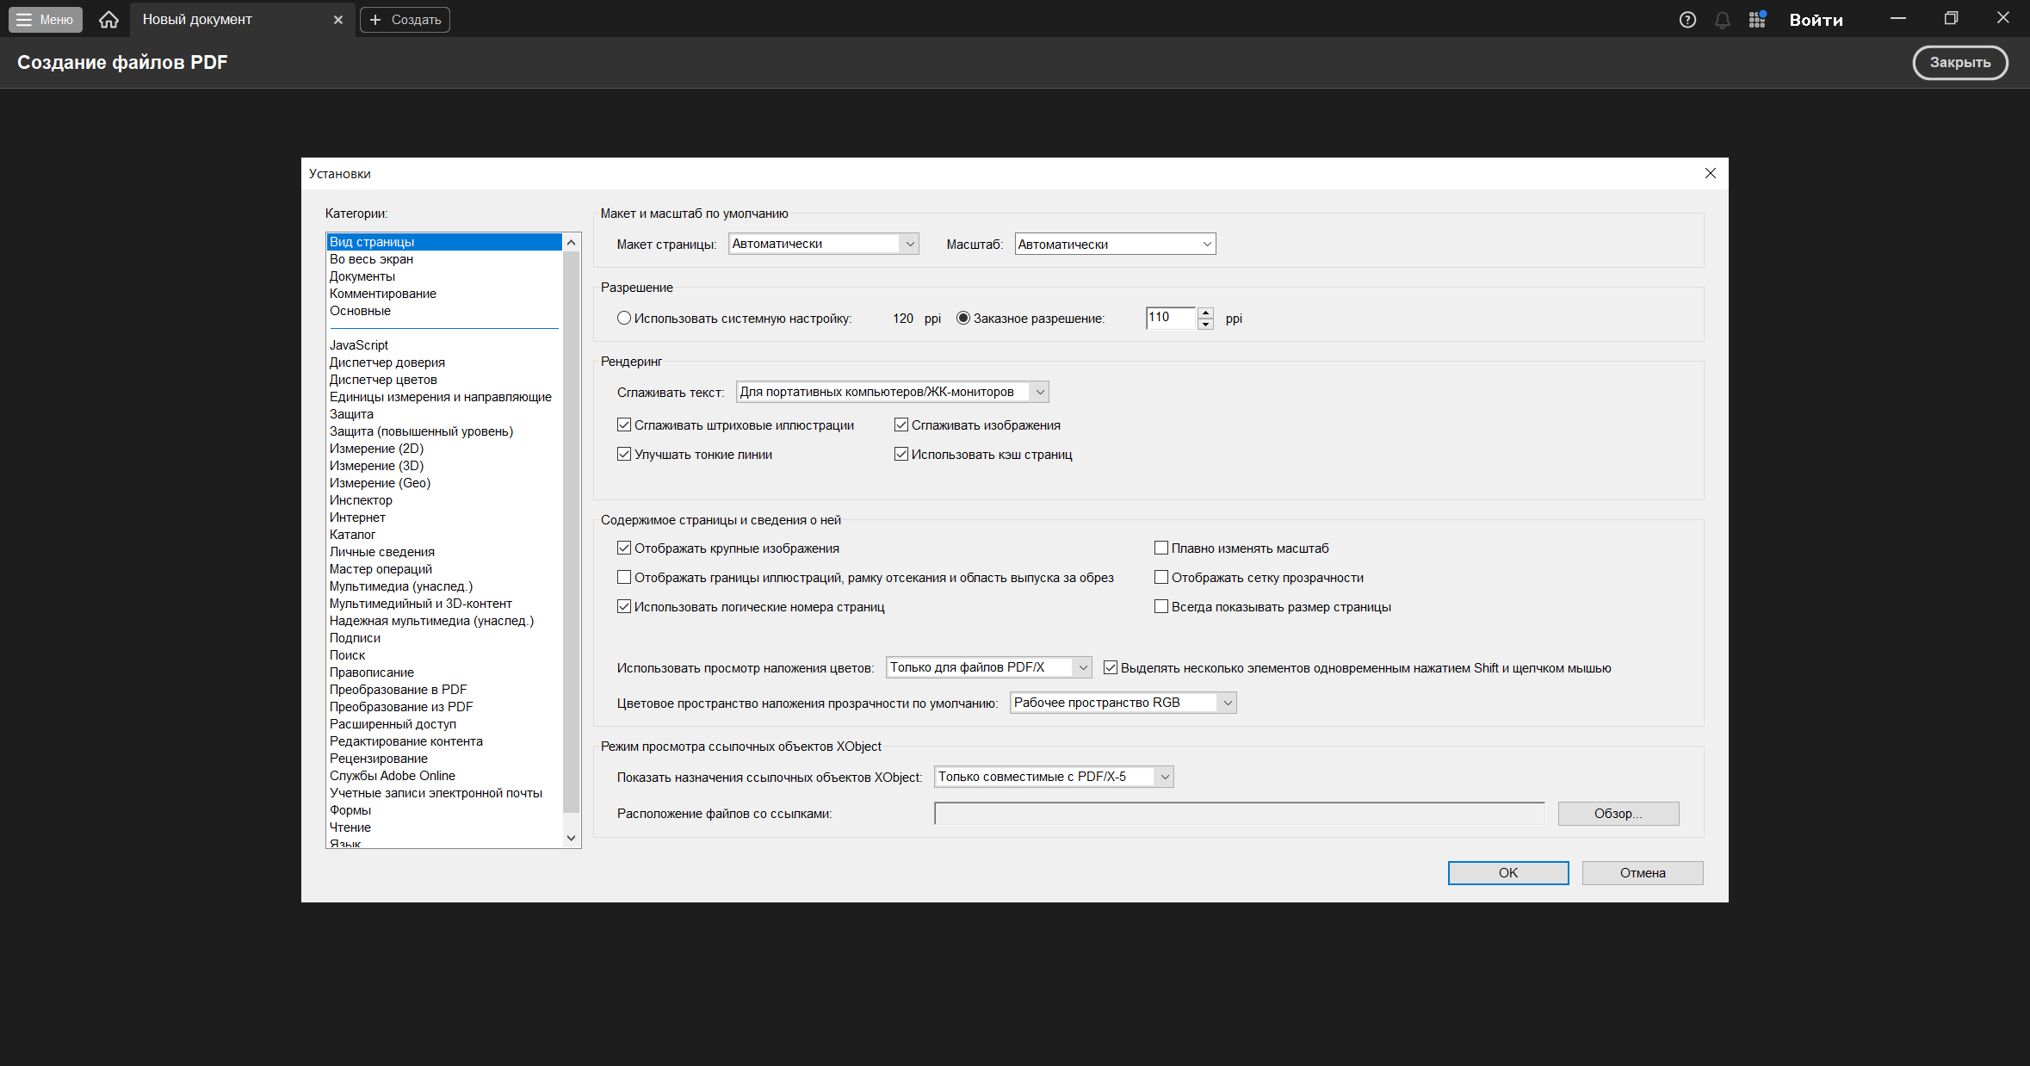Open просмотр наложения цветов dropdown

[x=989, y=667]
